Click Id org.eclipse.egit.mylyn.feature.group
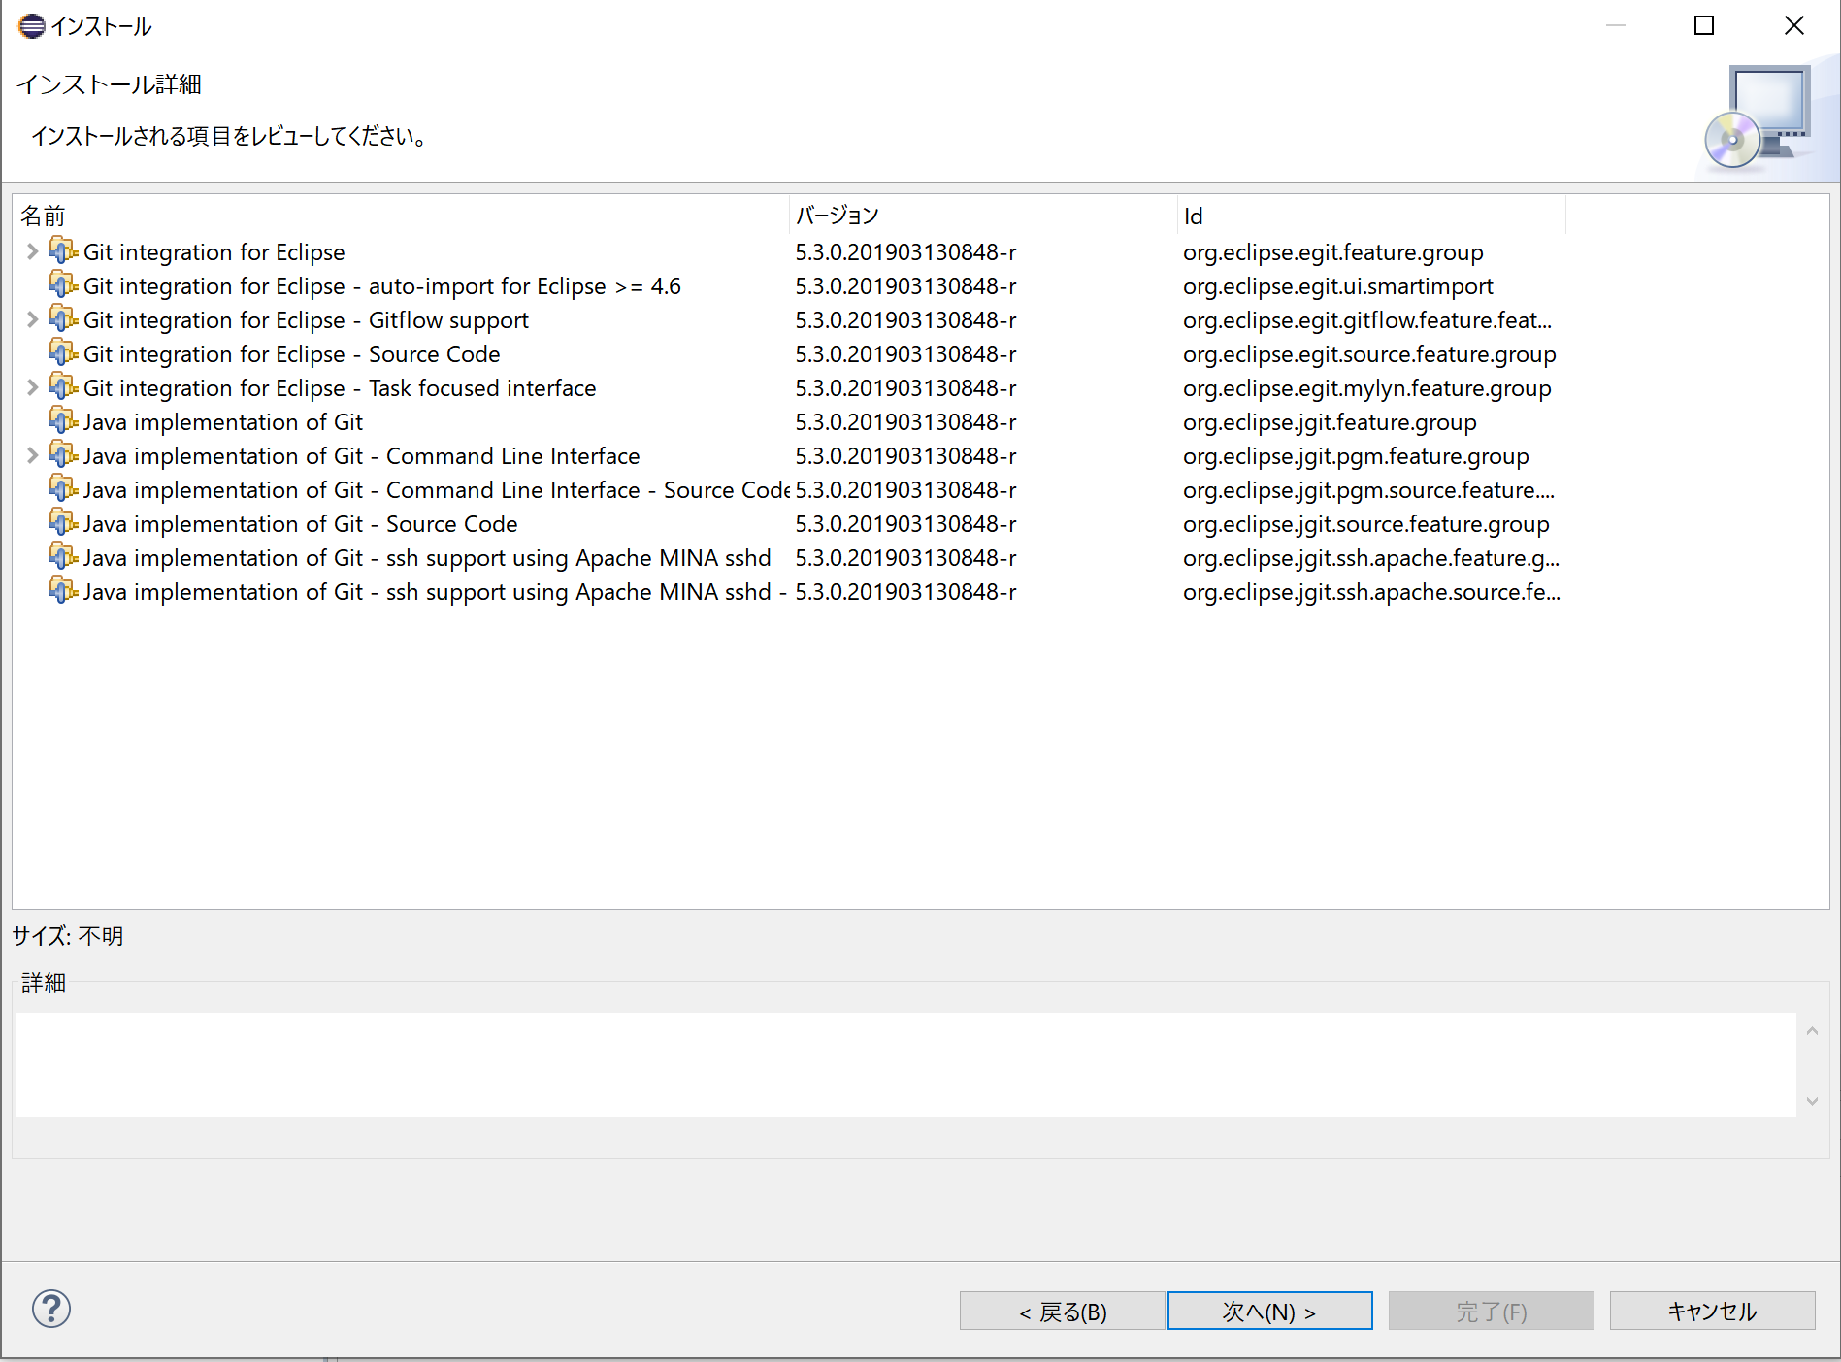 click(x=1367, y=388)
